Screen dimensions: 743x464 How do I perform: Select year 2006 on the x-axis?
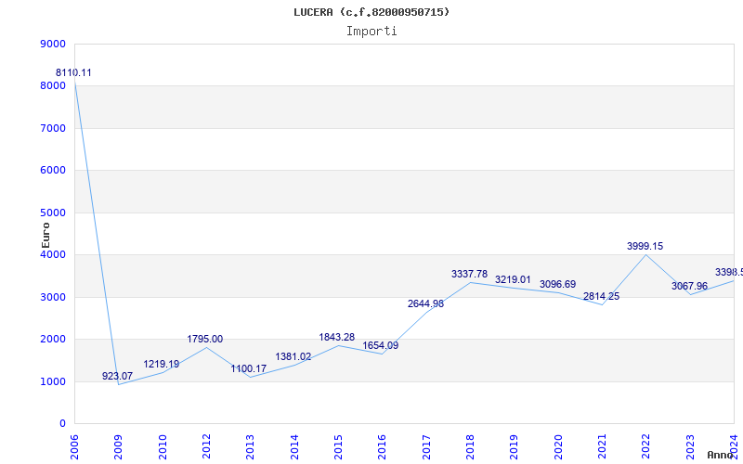[x=74, y=447]
